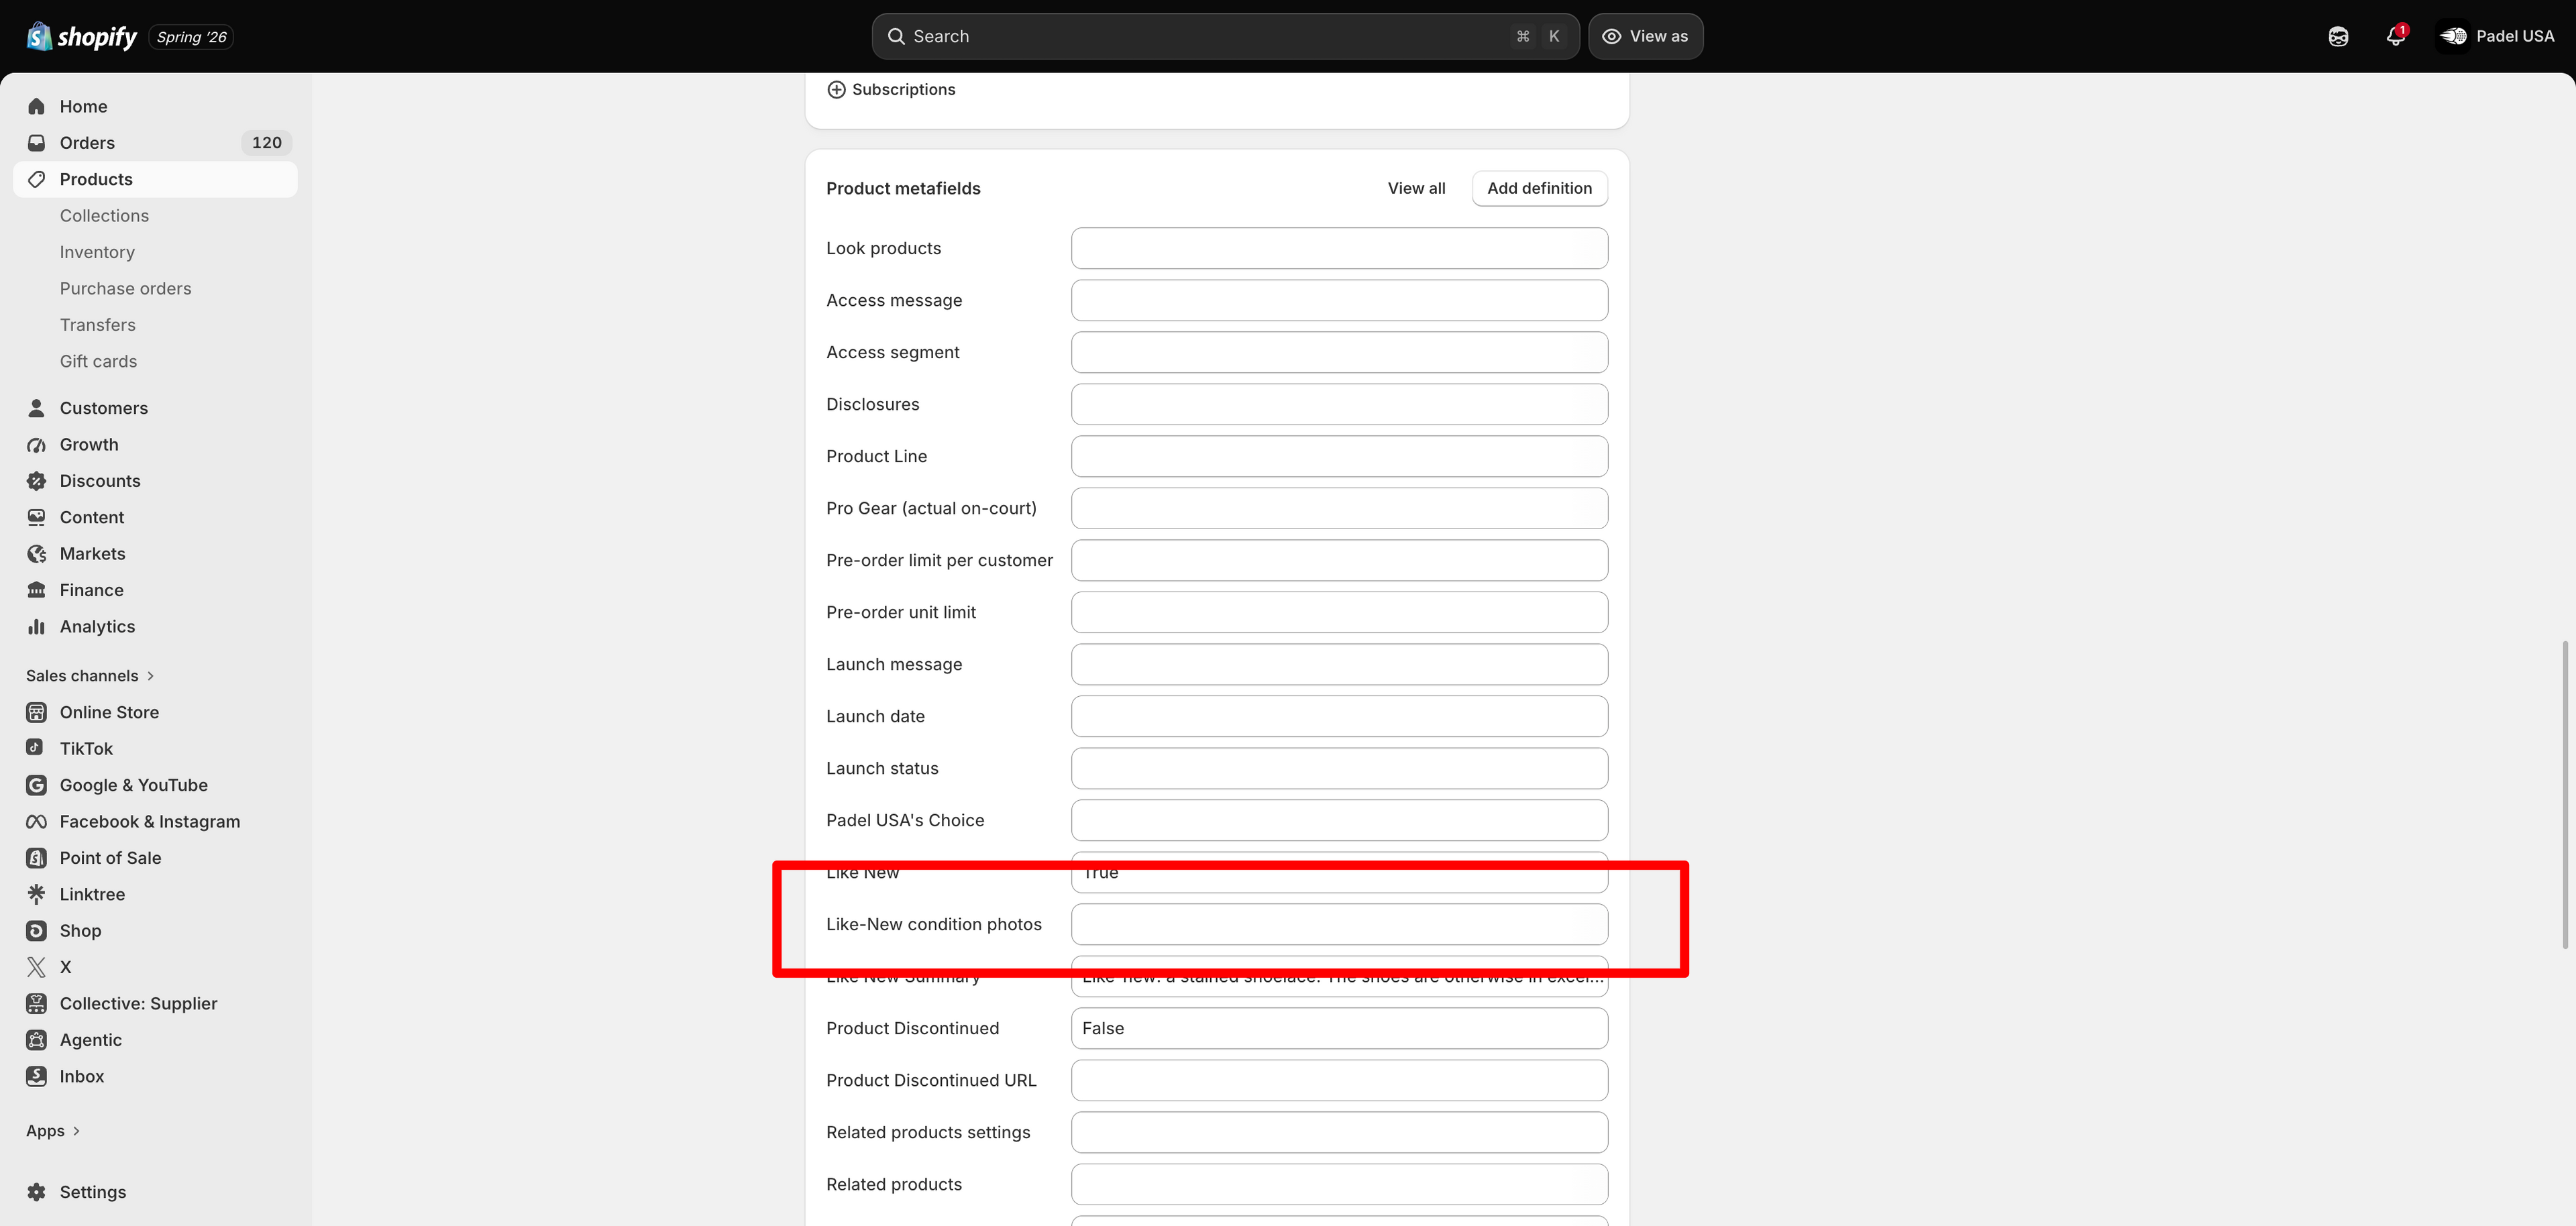
Task: Click the Like-New condition photos field
Action: point(1339,924)
